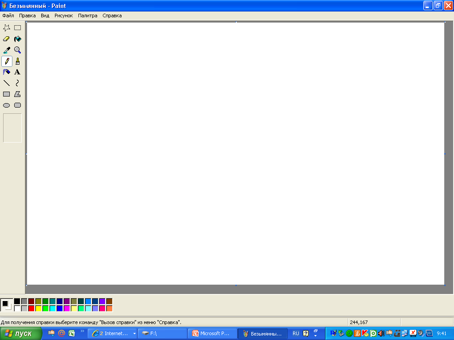This screenshot has width=454, height=340.
Task: Pick the red color swatch
Action: tap(31, 309)
